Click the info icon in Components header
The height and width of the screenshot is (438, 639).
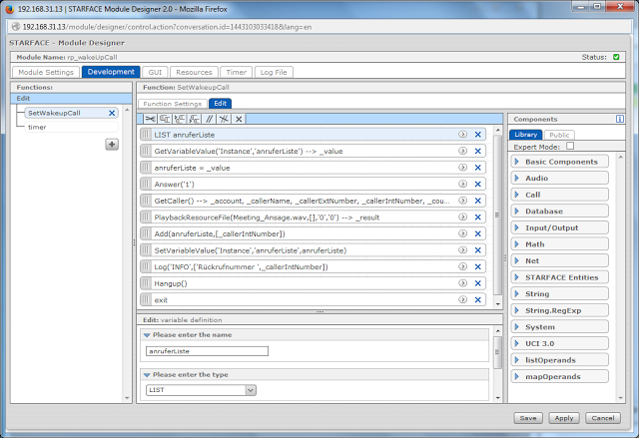point(619,119)
